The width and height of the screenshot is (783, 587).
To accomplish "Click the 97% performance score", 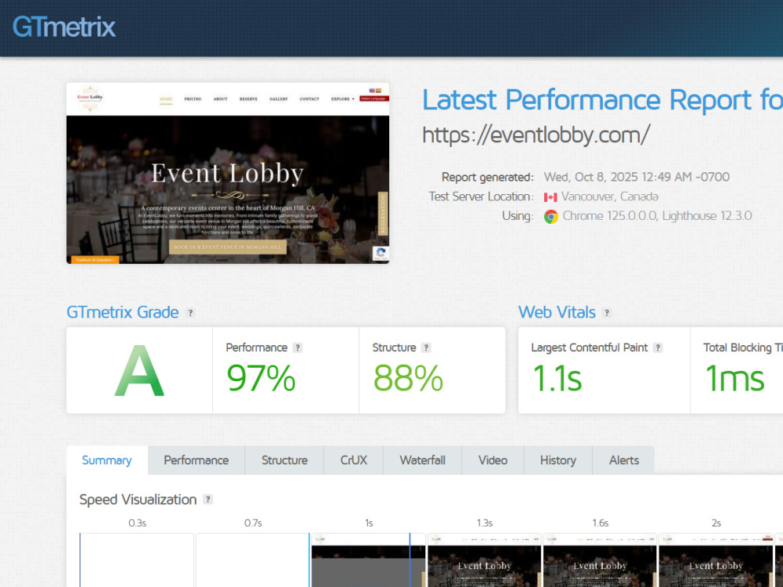I will [x=261, y=378].
